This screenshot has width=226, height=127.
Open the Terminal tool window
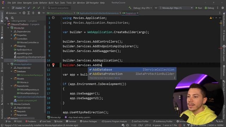pyautogui.click(x=71, y=121)
